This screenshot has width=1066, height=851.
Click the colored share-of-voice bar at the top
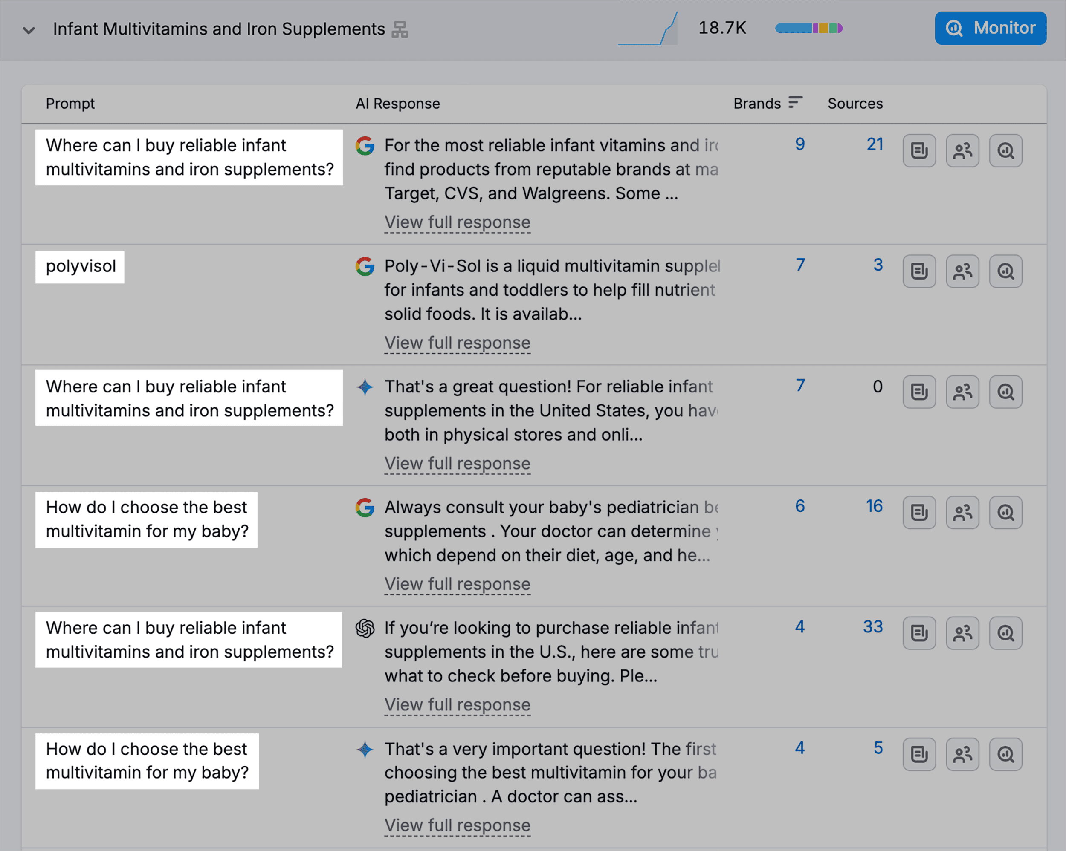point(809,28)
